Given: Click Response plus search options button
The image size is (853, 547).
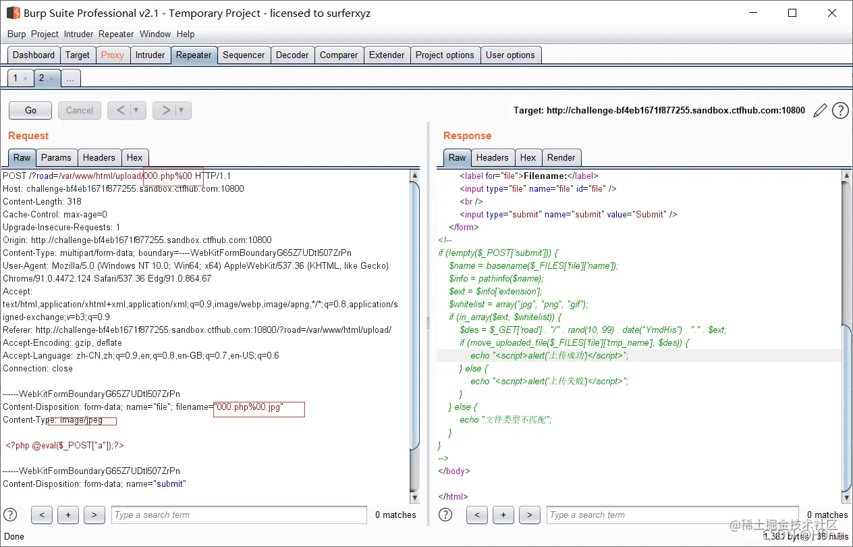Looking at the screenshot, I should coord(503,515).
